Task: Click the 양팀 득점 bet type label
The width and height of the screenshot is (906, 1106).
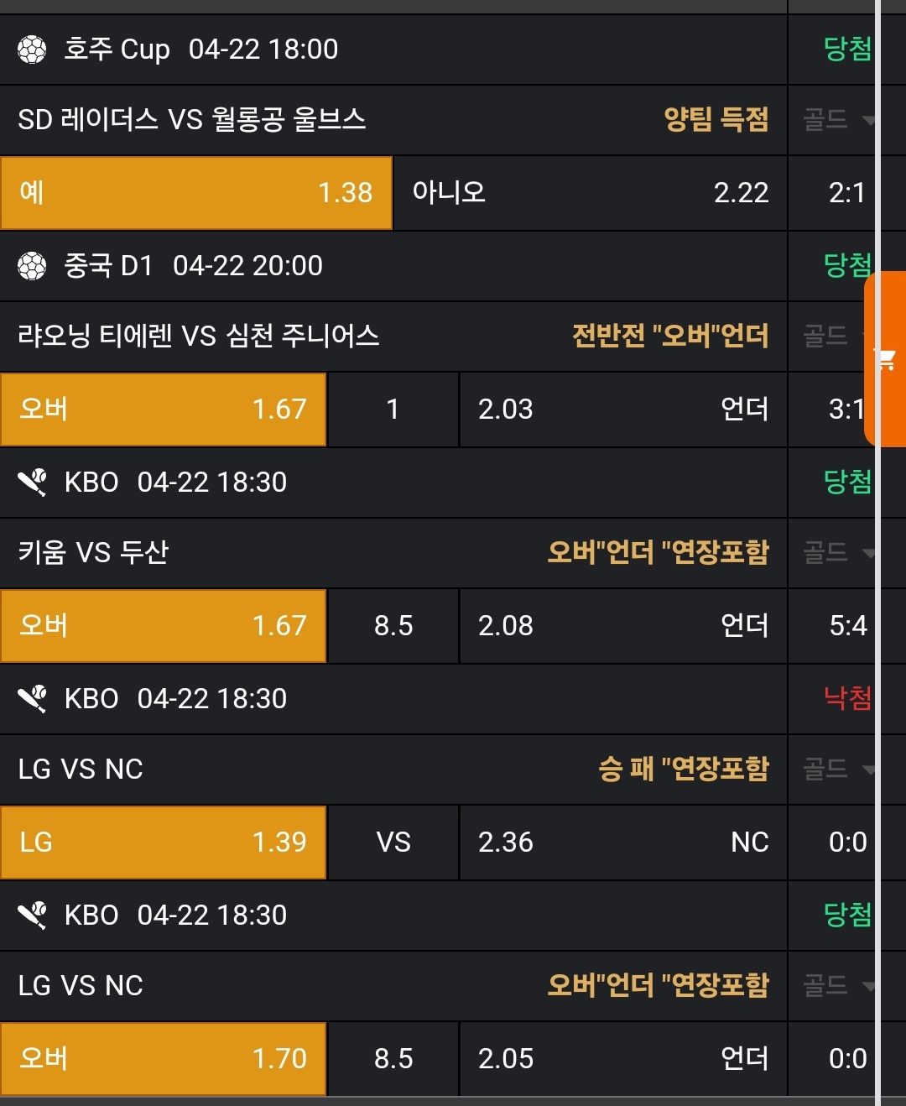Action: click(x=716, y=120)
